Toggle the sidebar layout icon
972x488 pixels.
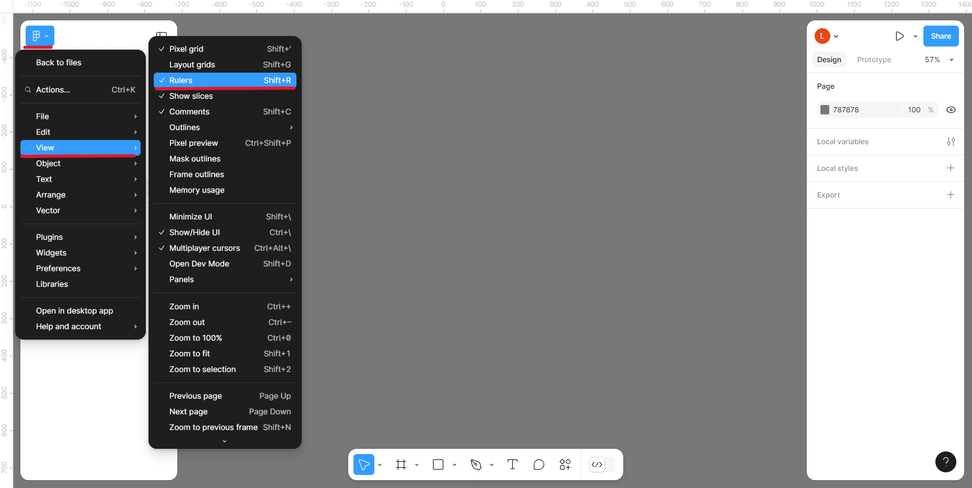(162, 34)
